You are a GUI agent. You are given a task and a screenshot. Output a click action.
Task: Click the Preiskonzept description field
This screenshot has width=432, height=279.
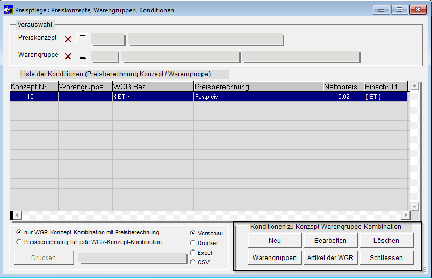point(206,39)
